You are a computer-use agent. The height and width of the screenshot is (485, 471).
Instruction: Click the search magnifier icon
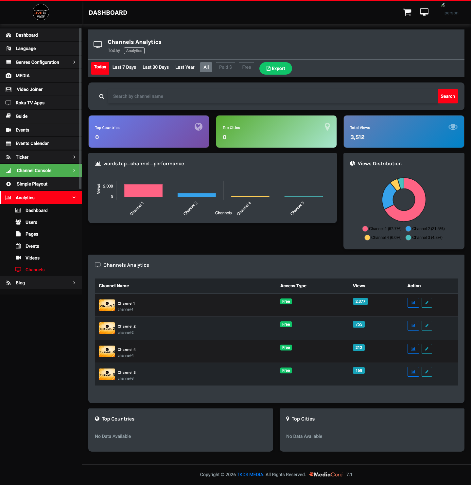(102, 97)
